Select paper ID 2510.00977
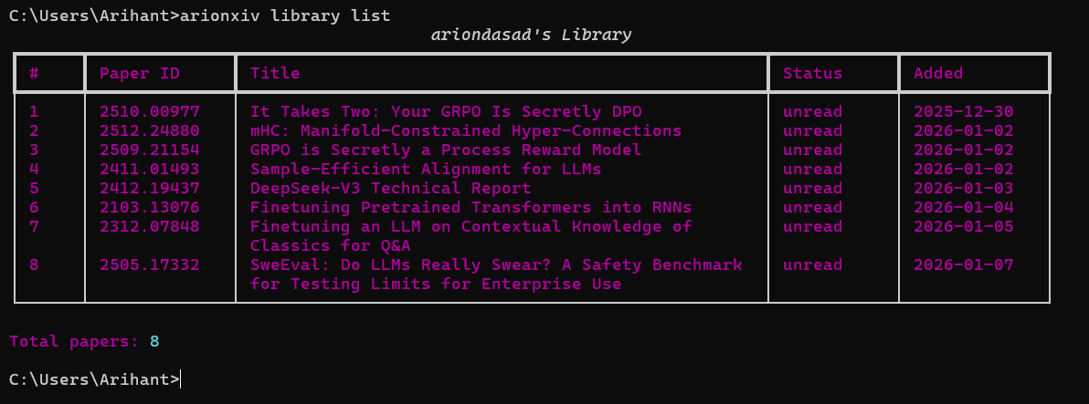 (x=150, y=111)
